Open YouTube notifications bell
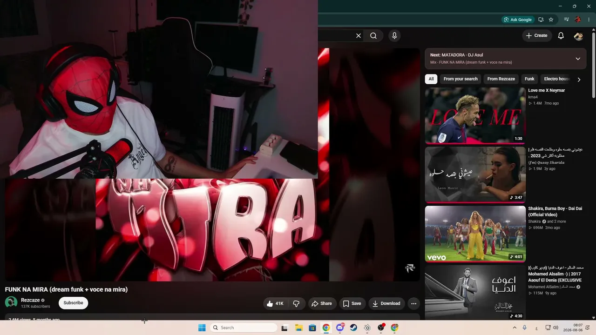The image size is (596, 335). pos(561,36)
